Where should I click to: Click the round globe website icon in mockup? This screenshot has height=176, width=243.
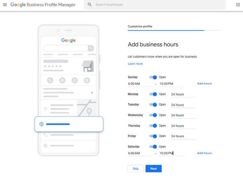point(87,80)
